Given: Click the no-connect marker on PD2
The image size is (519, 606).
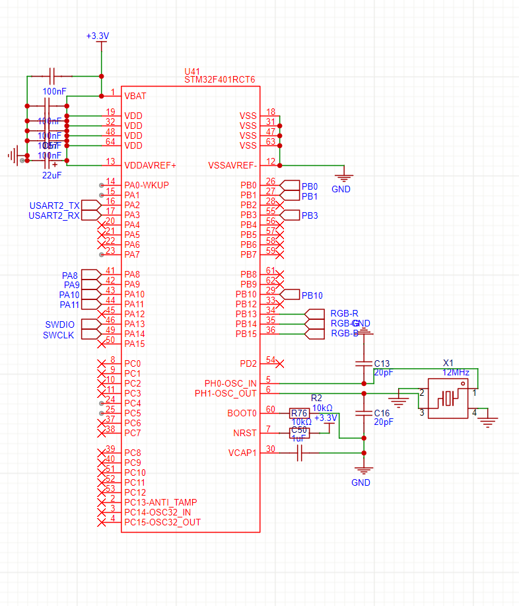Looking at the screenshot, I should point(280,363).
